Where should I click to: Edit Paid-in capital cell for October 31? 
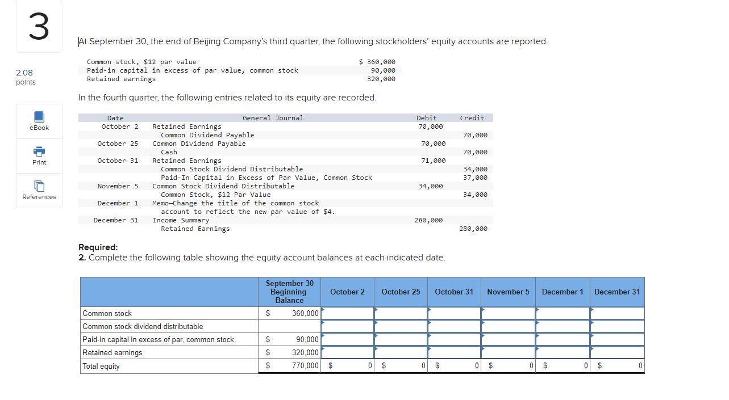[x=454, y=339]
